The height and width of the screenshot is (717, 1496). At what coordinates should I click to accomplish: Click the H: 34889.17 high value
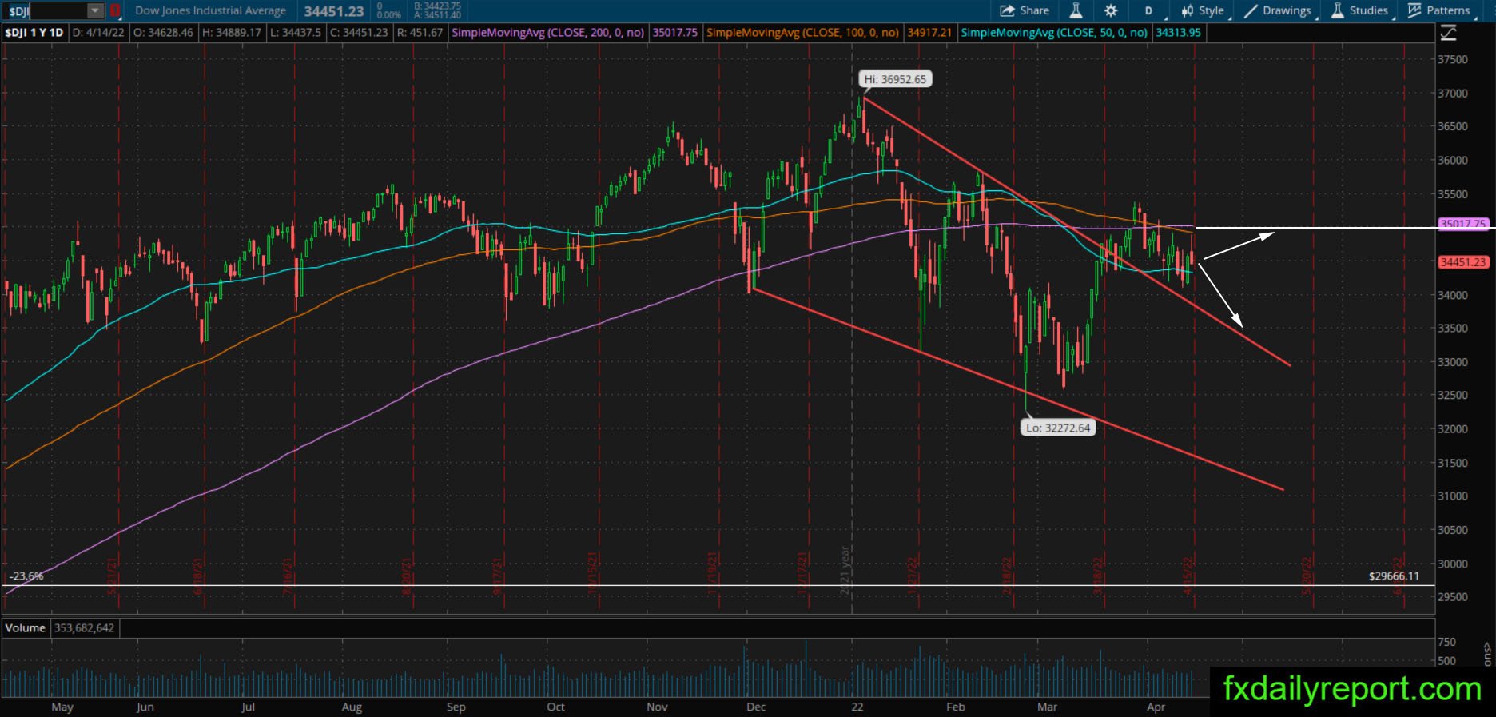click(x=232, y=33)
